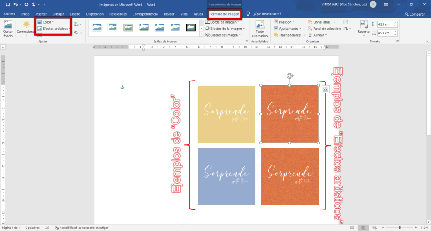Viewport: 431px width, 231px height.
Task: Switch to the Referencias tab
Action: click(118, 14)
